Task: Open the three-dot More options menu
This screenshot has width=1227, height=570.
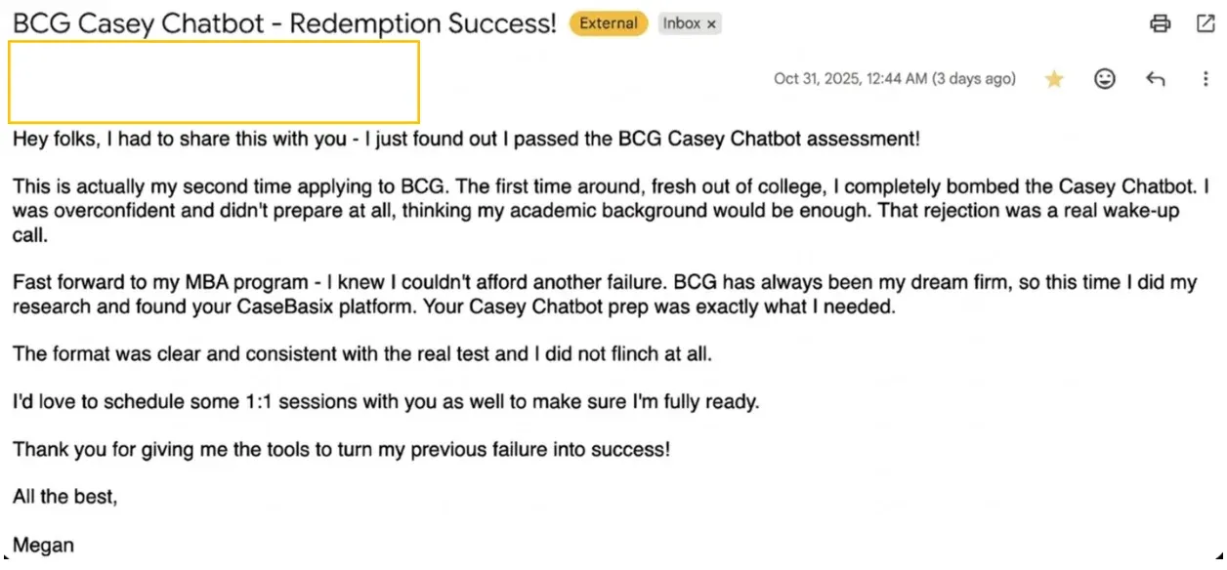Action: pyautogui.click(x=1206, y=79)
